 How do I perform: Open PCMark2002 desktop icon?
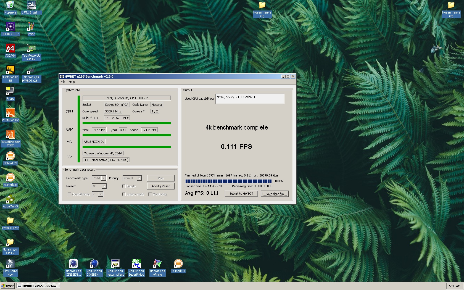[10, 115]
